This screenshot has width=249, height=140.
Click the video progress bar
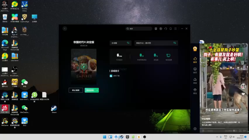tap(223, 128)
